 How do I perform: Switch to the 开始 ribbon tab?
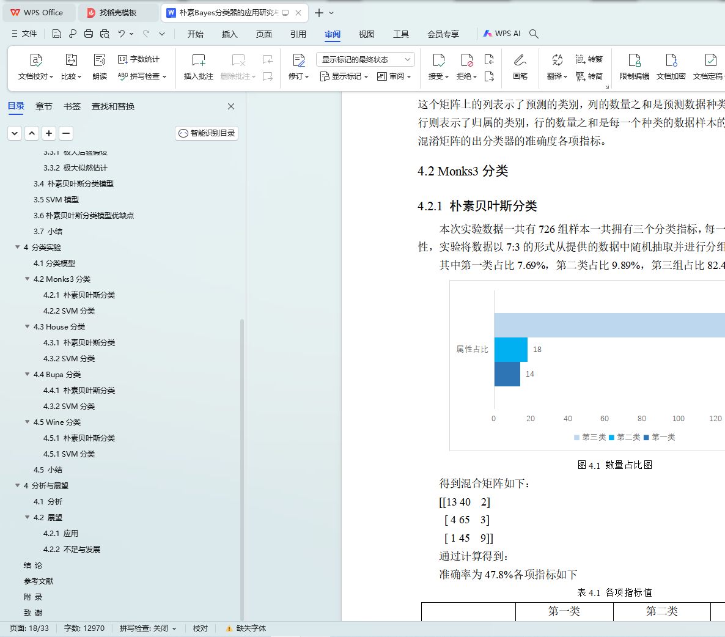(196, 34)
